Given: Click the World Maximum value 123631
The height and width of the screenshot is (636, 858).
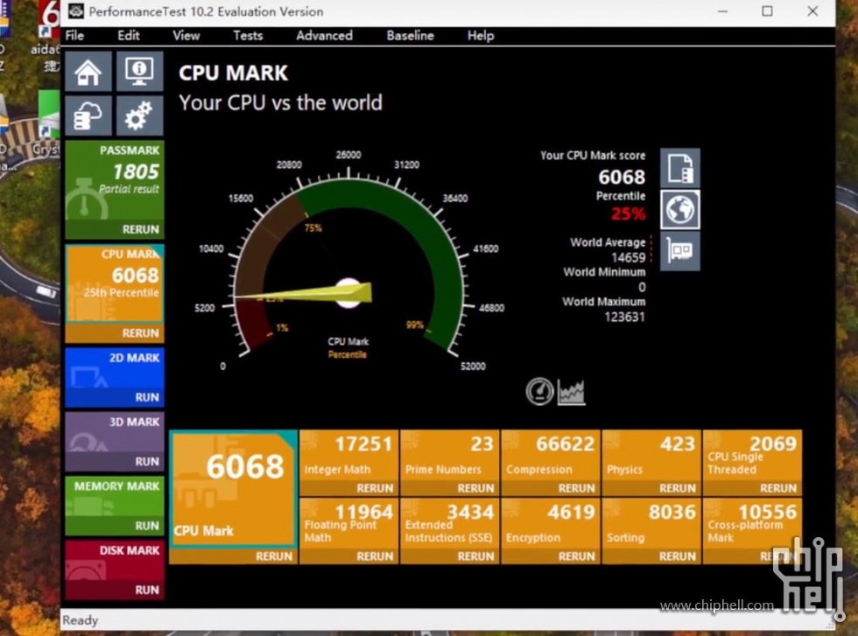Looking at the screenshot, I should coord(624,318).
